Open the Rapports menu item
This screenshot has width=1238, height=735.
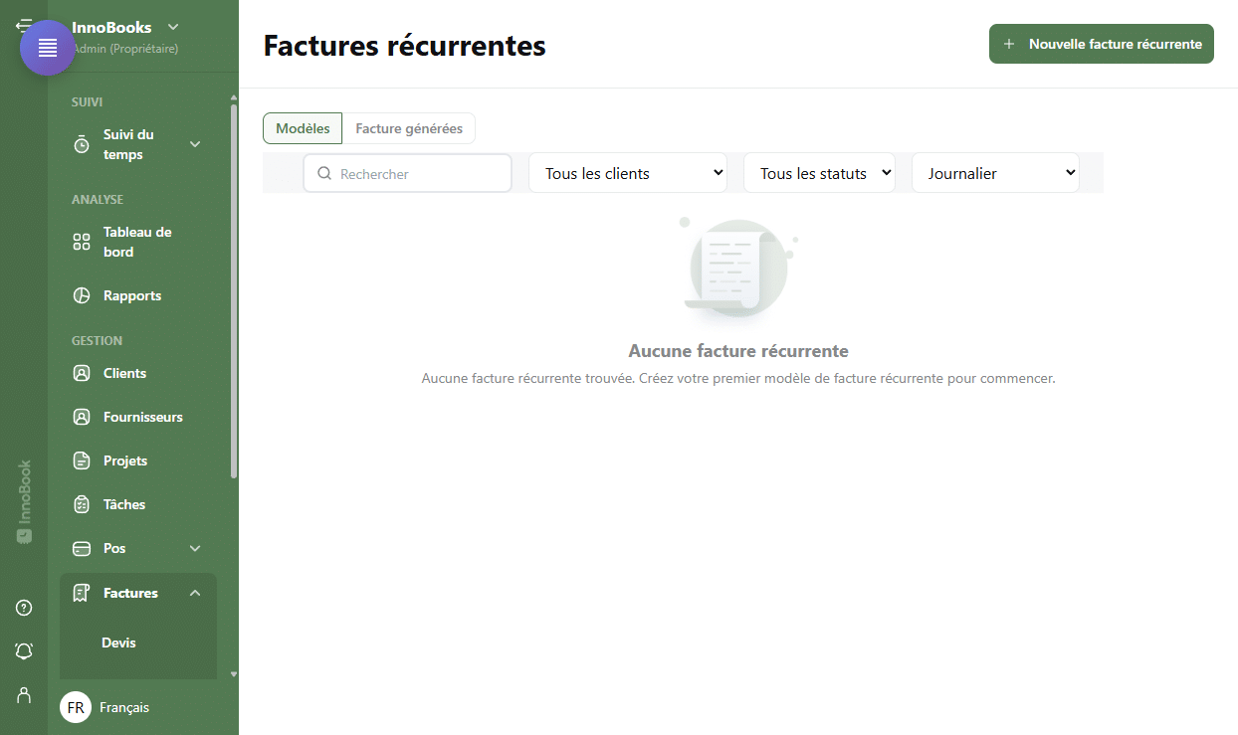point(138,295)
